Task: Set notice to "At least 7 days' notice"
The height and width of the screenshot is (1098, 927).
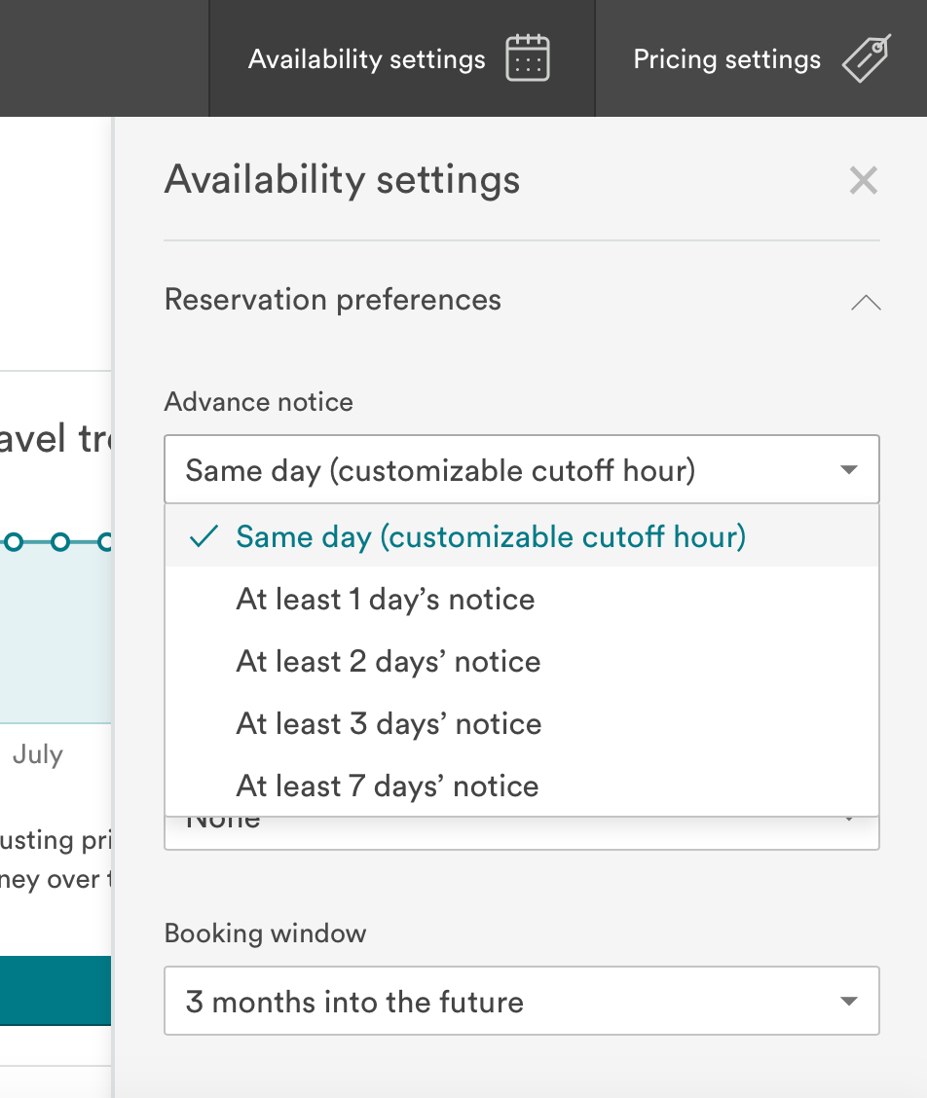Action: point(387,786)
